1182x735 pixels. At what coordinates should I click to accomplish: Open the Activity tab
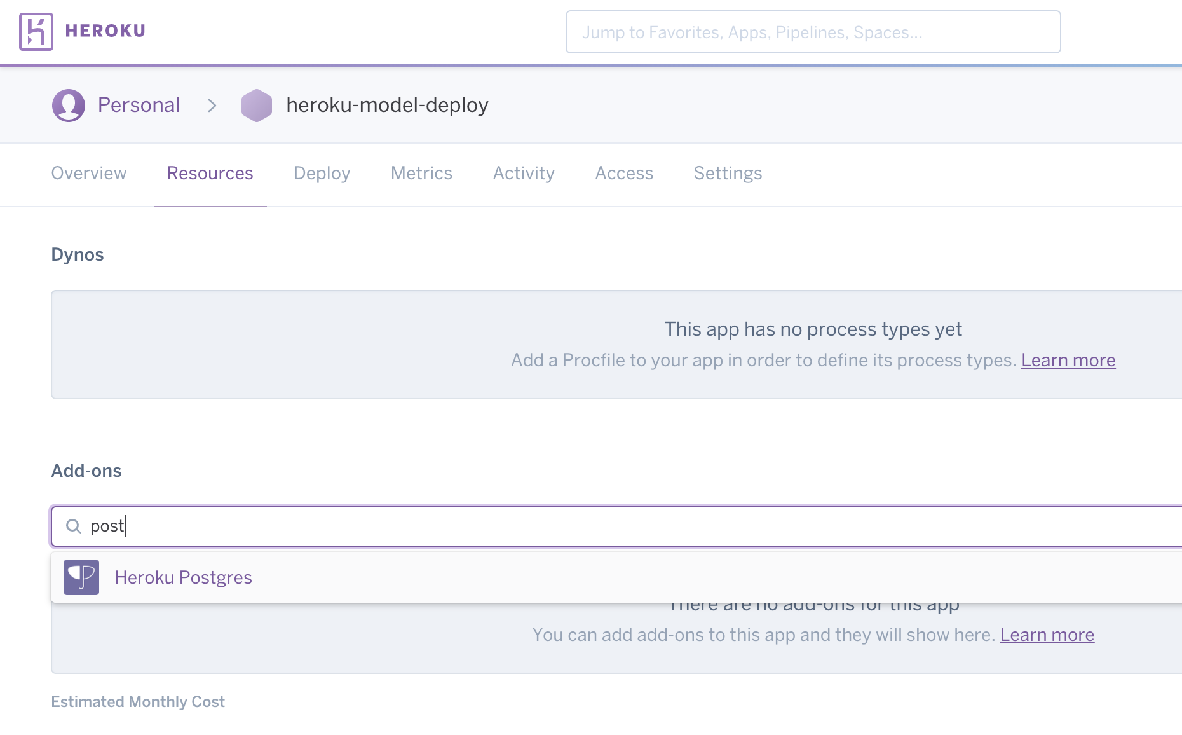[x=524, y=173]
